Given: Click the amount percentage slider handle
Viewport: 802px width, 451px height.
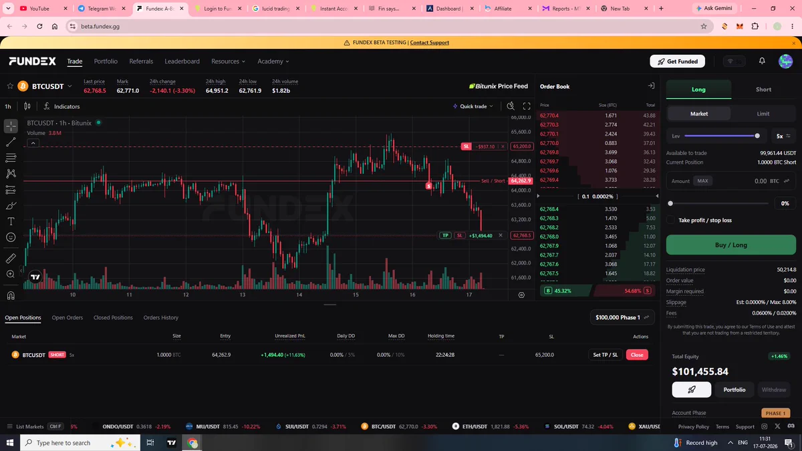Looking at the screenshot, I should [670, 203].
